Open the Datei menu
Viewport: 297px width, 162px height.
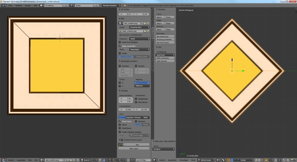coord(10,6)
